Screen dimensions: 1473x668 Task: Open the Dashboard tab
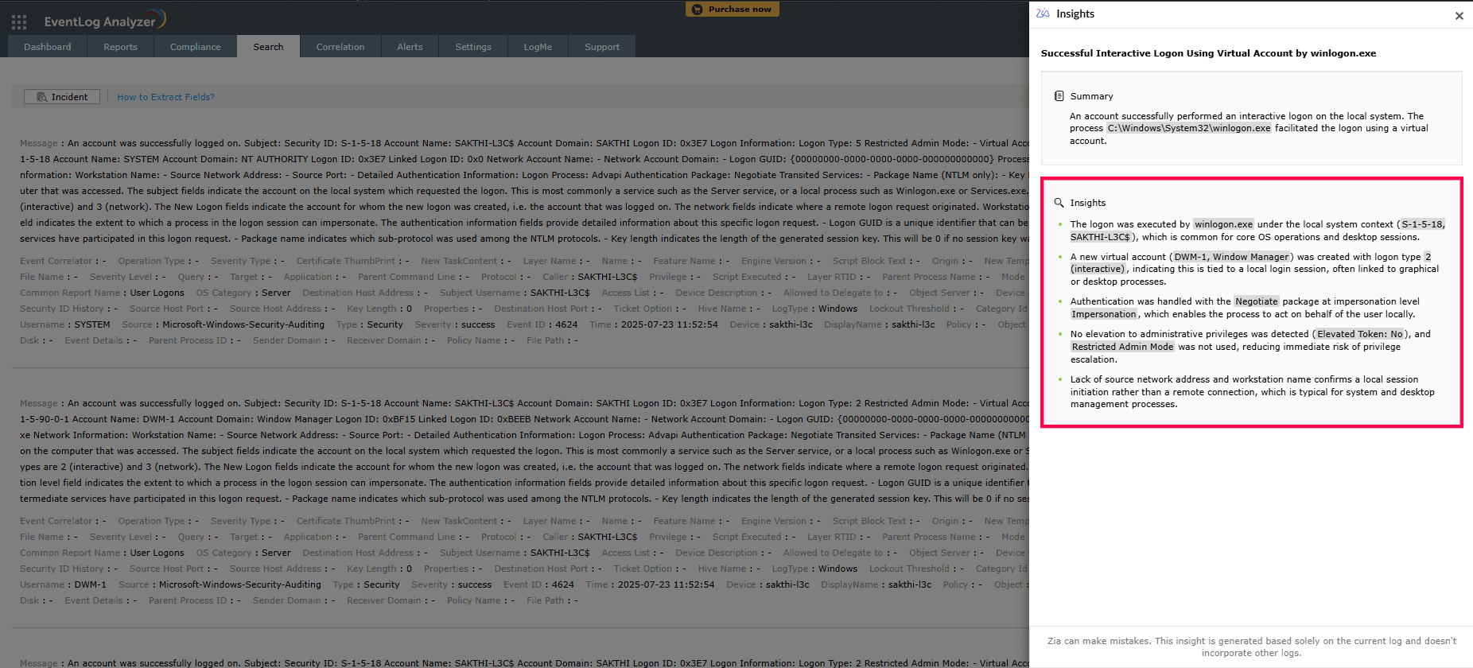tap(48, 47)
